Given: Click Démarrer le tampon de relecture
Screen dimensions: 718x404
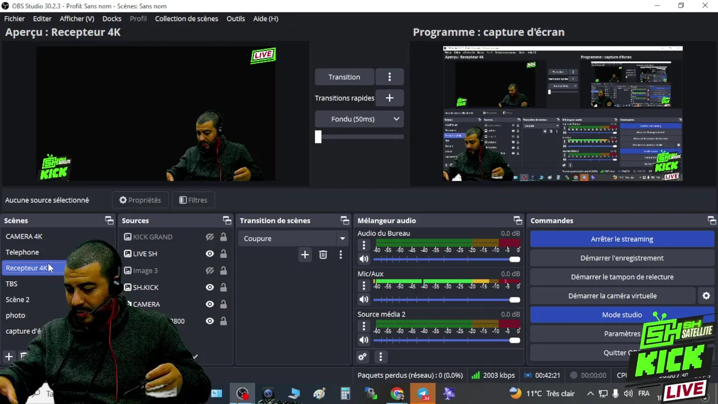Looking at the screenshot, I should (x=622, y=277).
